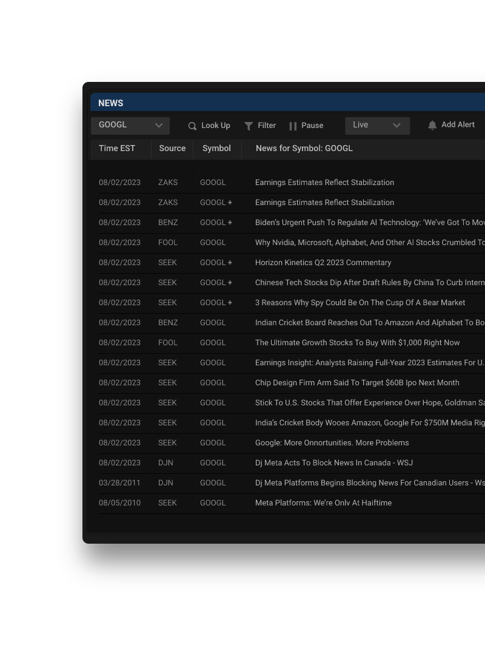485x645 pixels.
Task: Open The Ultimate Growth Stocks headline
Action: [x=357, y=343]
